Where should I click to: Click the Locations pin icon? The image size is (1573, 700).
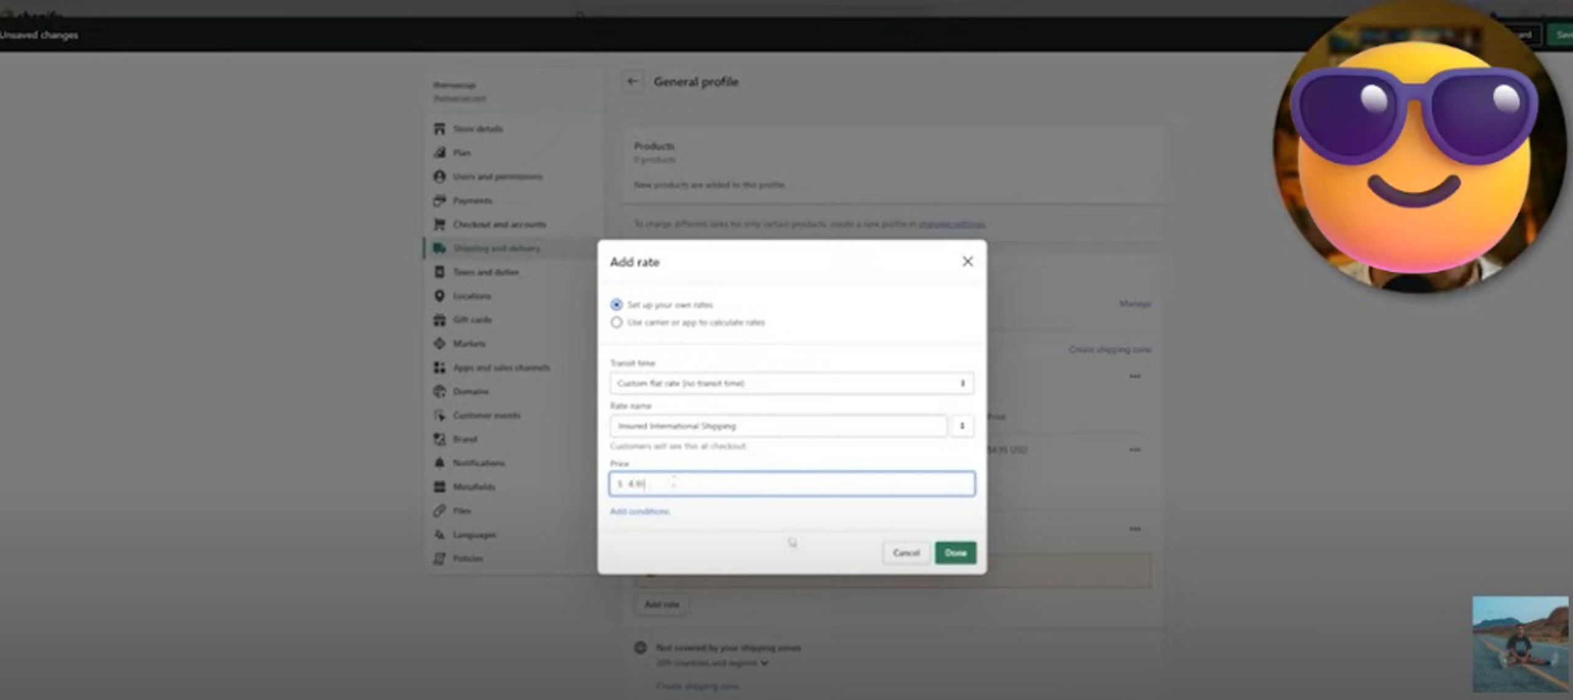[439, 296]
